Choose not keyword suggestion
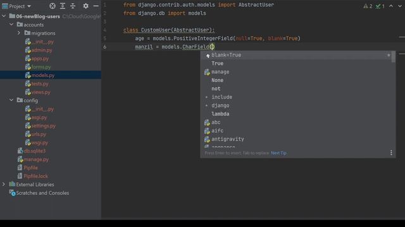The width and height of the screenshot is (405, 227). pyautogui.click(x=296, y=88)
